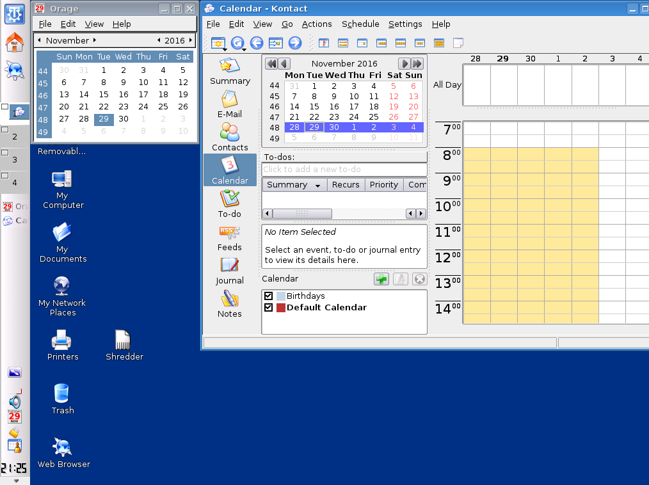This screenshot has height=485, width=649.
Task: Open Summary in the Kontact sidebar
Action: (x=230, y=71)
